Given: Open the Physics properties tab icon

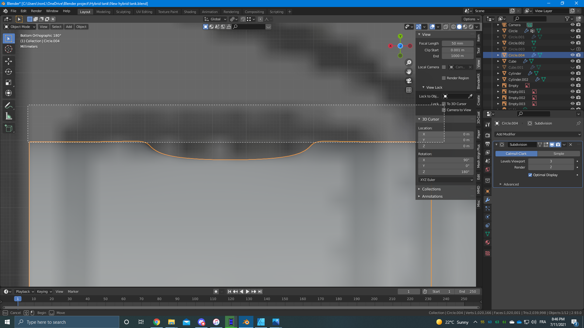Looking at the screenshot, I should tap(488, 217).
